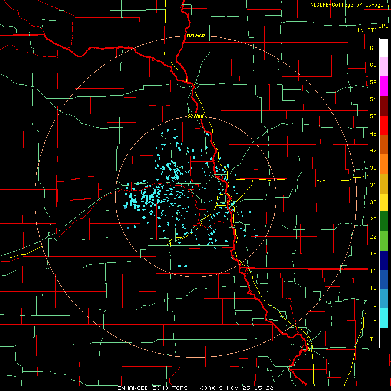Click the 18 value on the legend scale

point(373,254)
